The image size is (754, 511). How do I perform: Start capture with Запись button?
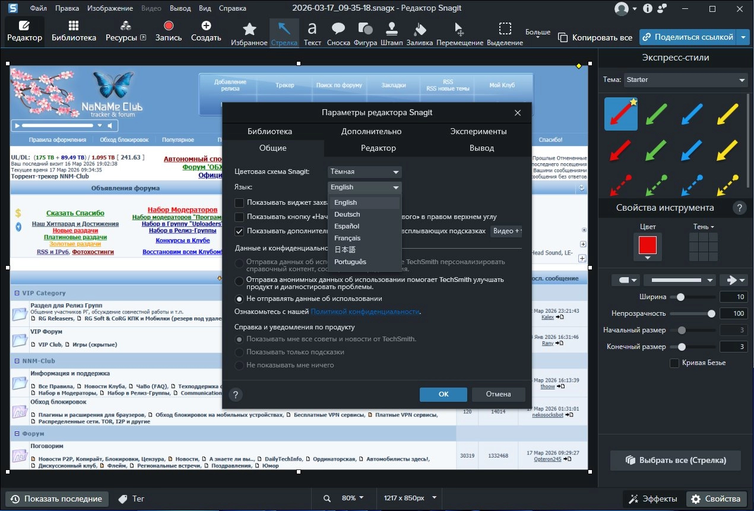pyautogui.click(x=169, y=31)
